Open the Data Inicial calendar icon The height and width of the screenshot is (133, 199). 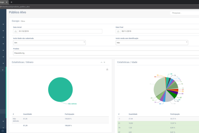coord(16,32)
